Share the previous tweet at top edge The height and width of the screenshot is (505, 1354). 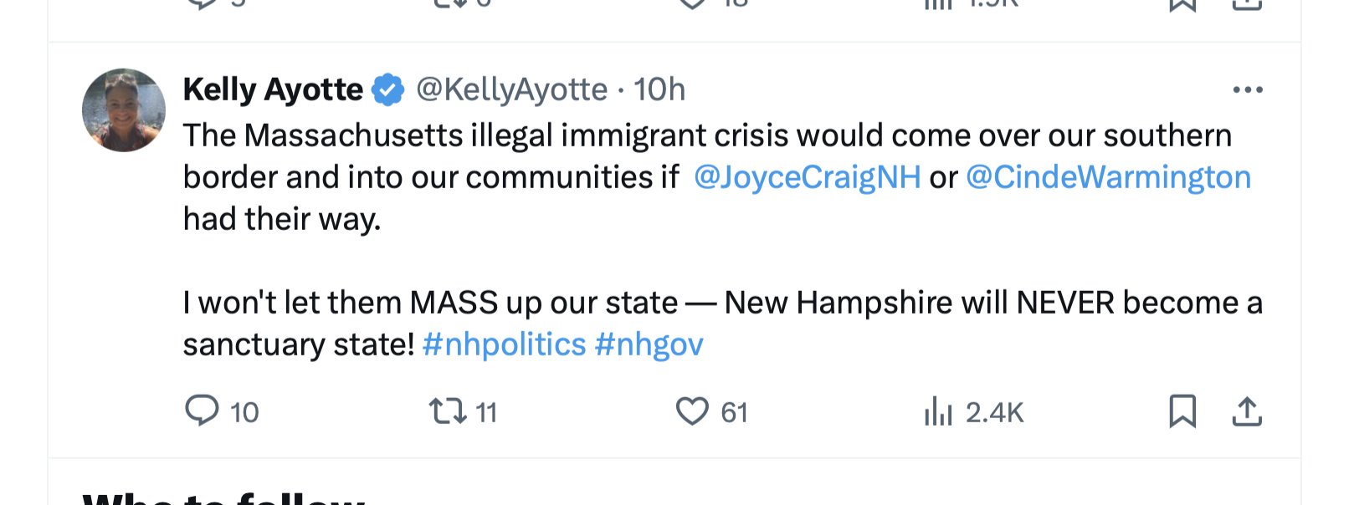tap(1247, 4)
